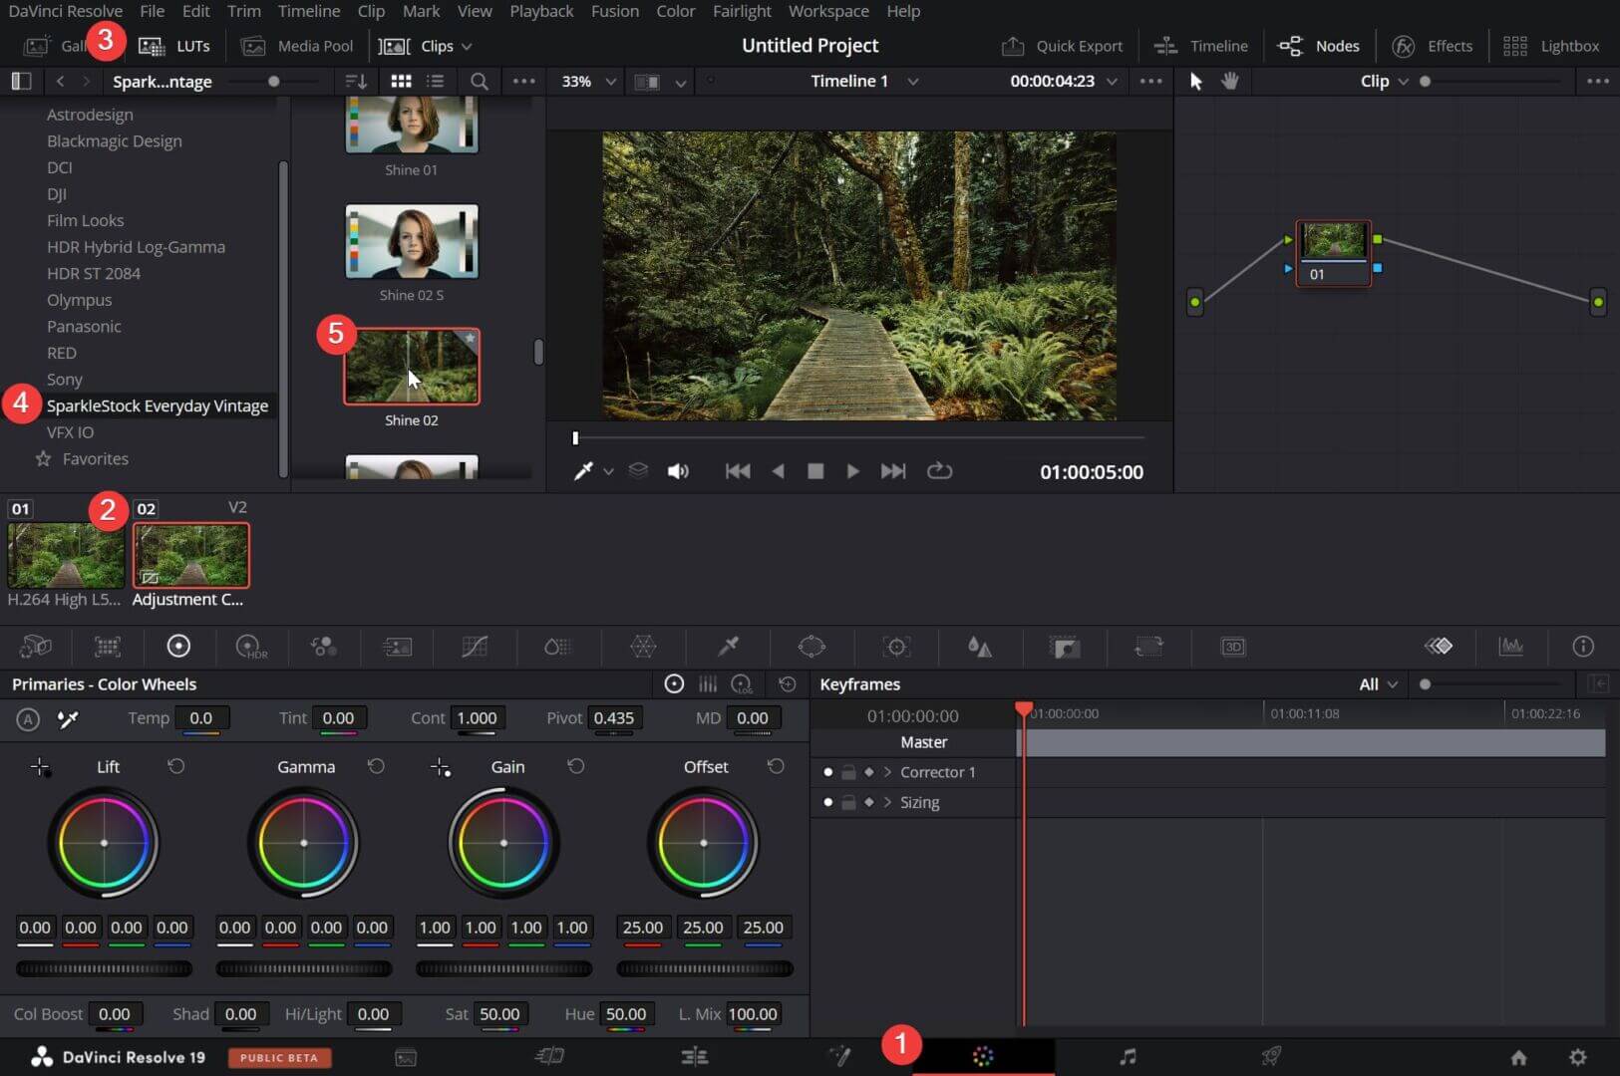Mute the viewer audio
Screen dimensions: 1620x1076
(x=678, y=471)
